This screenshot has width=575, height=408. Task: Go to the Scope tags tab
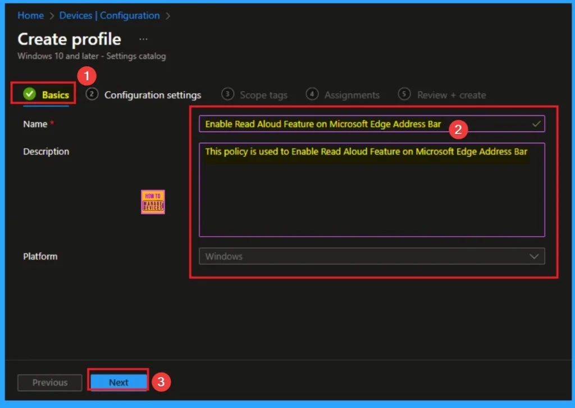263,95
